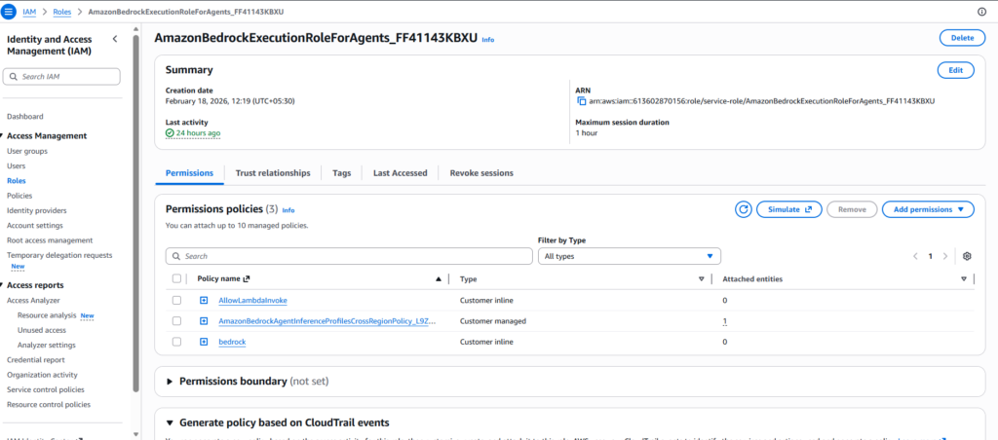Click the info icon at top right
The width and height of the screenshot is (998, 440).
(980, 11)
